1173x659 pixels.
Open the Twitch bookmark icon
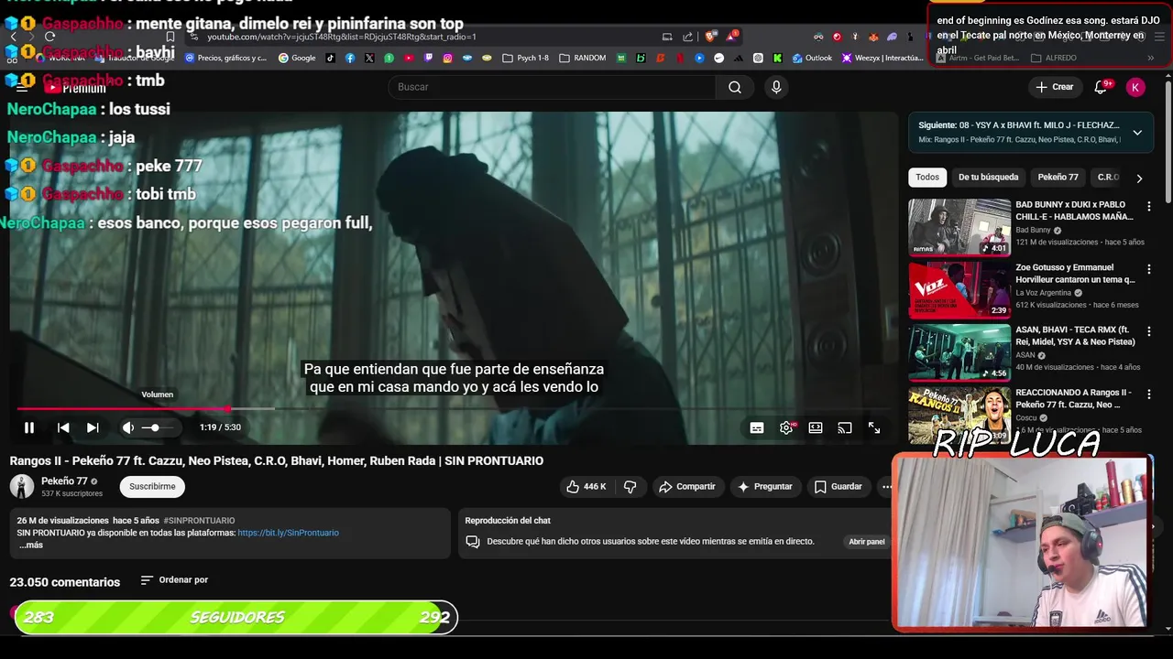pyautogui.click(x=428, y=58)
